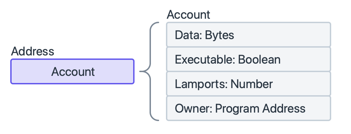351x134 pixels.
Task: Click the word Bytes in the Data row
Action: [x=219, y=35]
